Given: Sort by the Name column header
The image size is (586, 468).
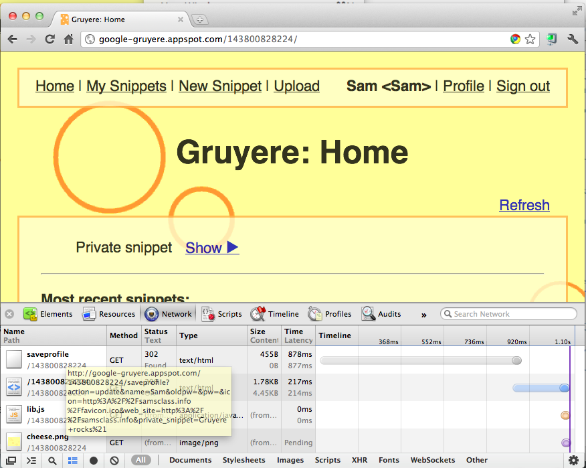Looking at the screenshot, I should (x=54, y=335).
